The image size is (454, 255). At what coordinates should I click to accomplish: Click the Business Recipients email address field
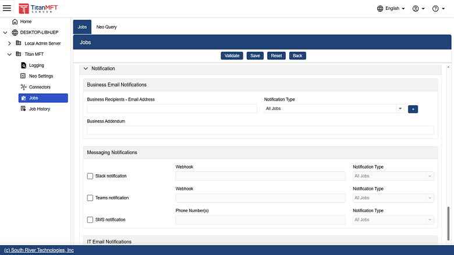172,109
